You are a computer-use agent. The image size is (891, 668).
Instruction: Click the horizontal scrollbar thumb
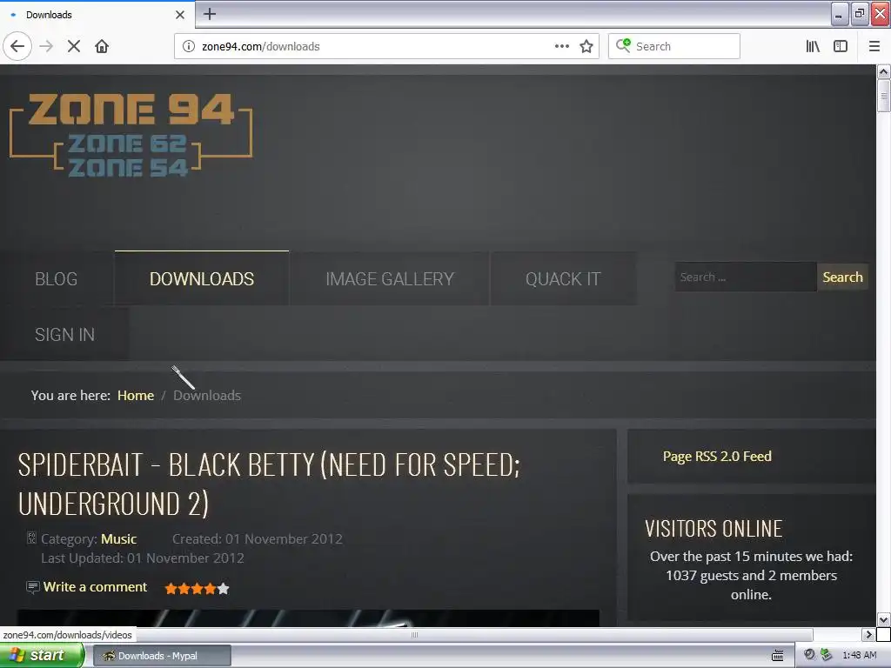pyautogui.click(x=415, y=634)
